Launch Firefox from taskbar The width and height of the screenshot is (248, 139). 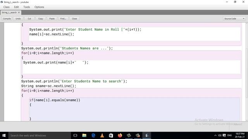tap(120, 136)
